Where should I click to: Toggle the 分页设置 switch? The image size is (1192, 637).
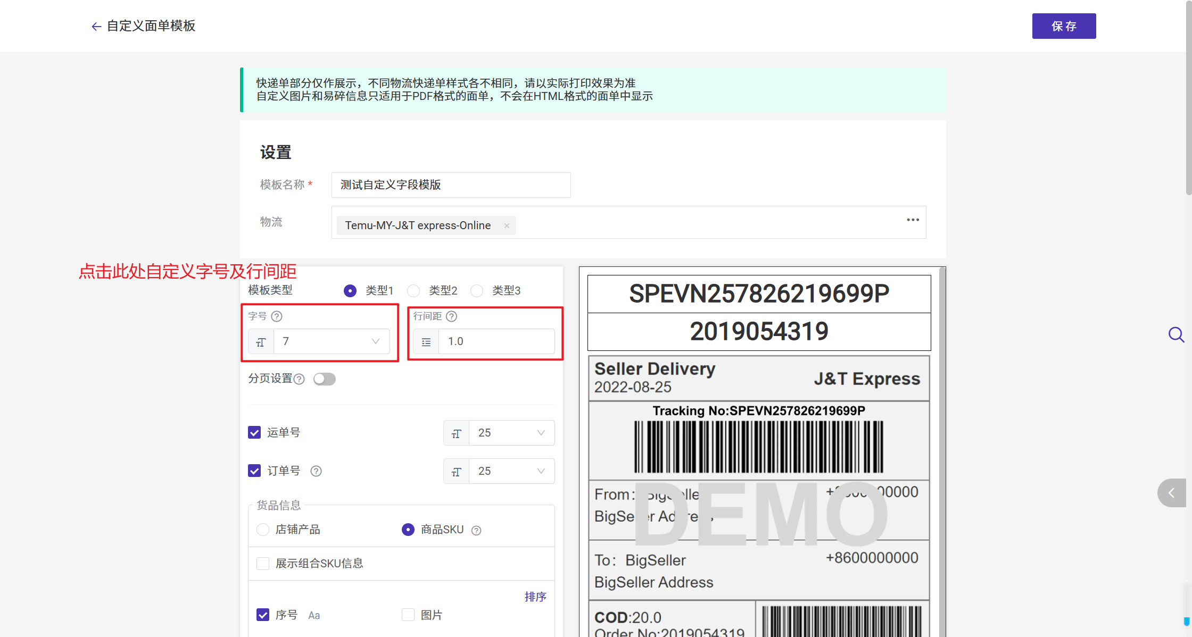click(324, 379)
